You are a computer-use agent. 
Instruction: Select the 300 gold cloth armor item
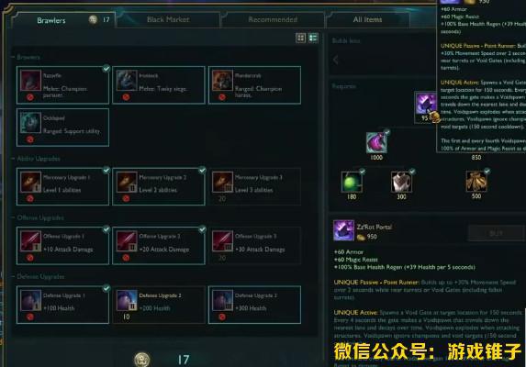pyautogui.click(x=401, y=182)
